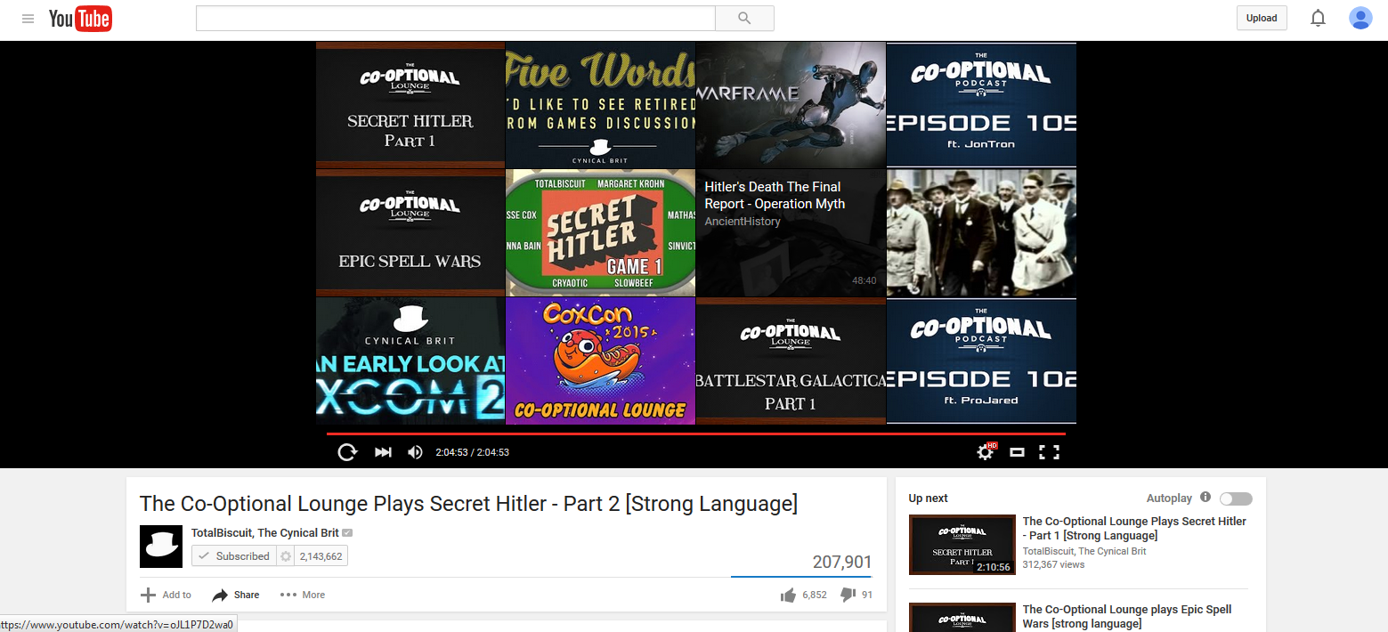This screenshot has height=632, width=1388.
Task: Click the channel name under the Up next Part 1 title
Action: 1084,551
